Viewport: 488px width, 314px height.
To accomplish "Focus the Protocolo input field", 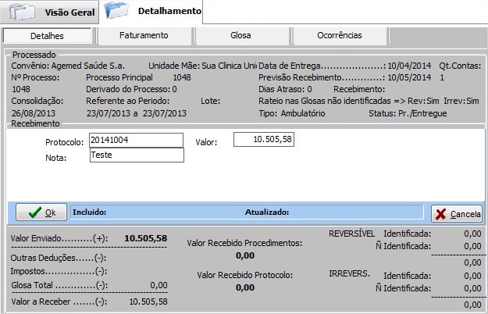I will coord(136,140).
